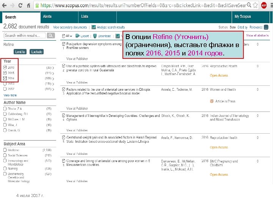The image size is (273, 205).
Task: Click Women and Health source title
Action: tap(223, 90)
